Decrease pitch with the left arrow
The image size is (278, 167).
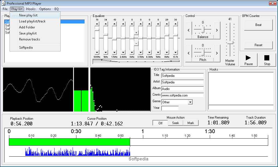click(189, 53)
